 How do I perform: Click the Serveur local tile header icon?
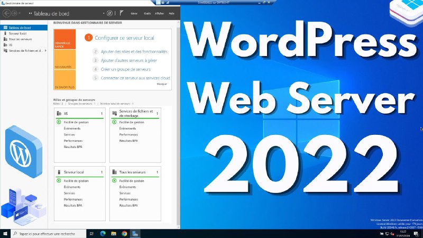pyautogui.click(x=59, y=172)
